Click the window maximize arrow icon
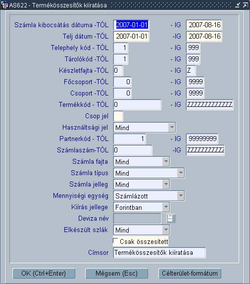The width and height of the screenshot is (250, 284). coord(245,5)
